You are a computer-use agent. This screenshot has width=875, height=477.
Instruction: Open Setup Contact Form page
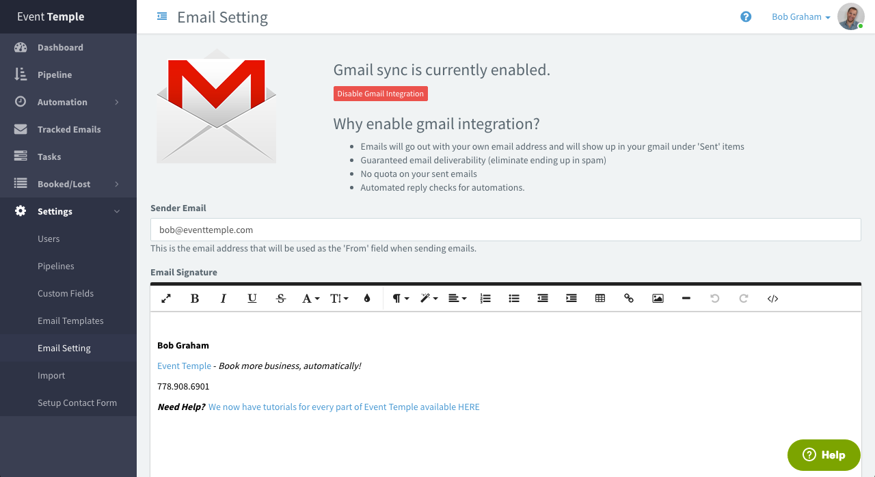point(68,403)
